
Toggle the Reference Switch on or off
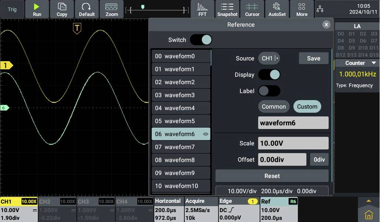[201, 40]
